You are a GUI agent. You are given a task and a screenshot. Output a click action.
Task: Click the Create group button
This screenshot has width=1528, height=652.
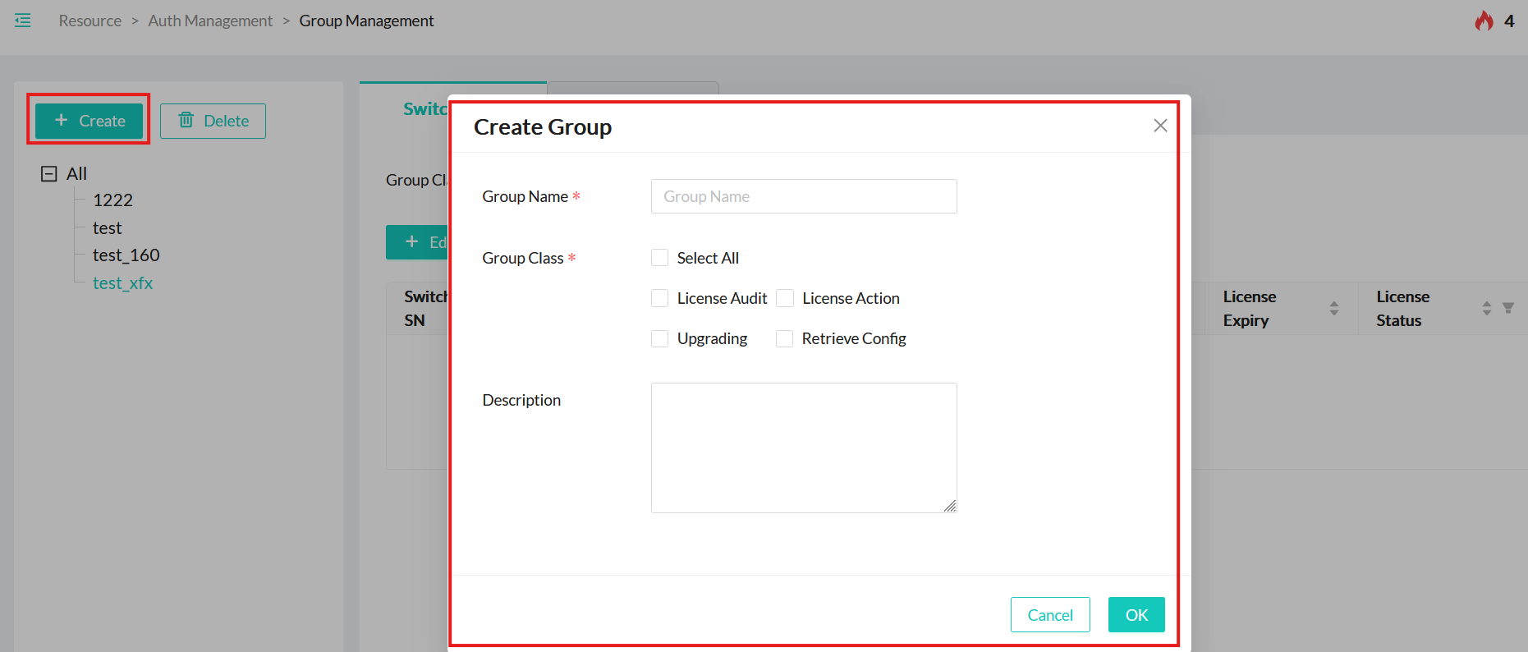89,121
